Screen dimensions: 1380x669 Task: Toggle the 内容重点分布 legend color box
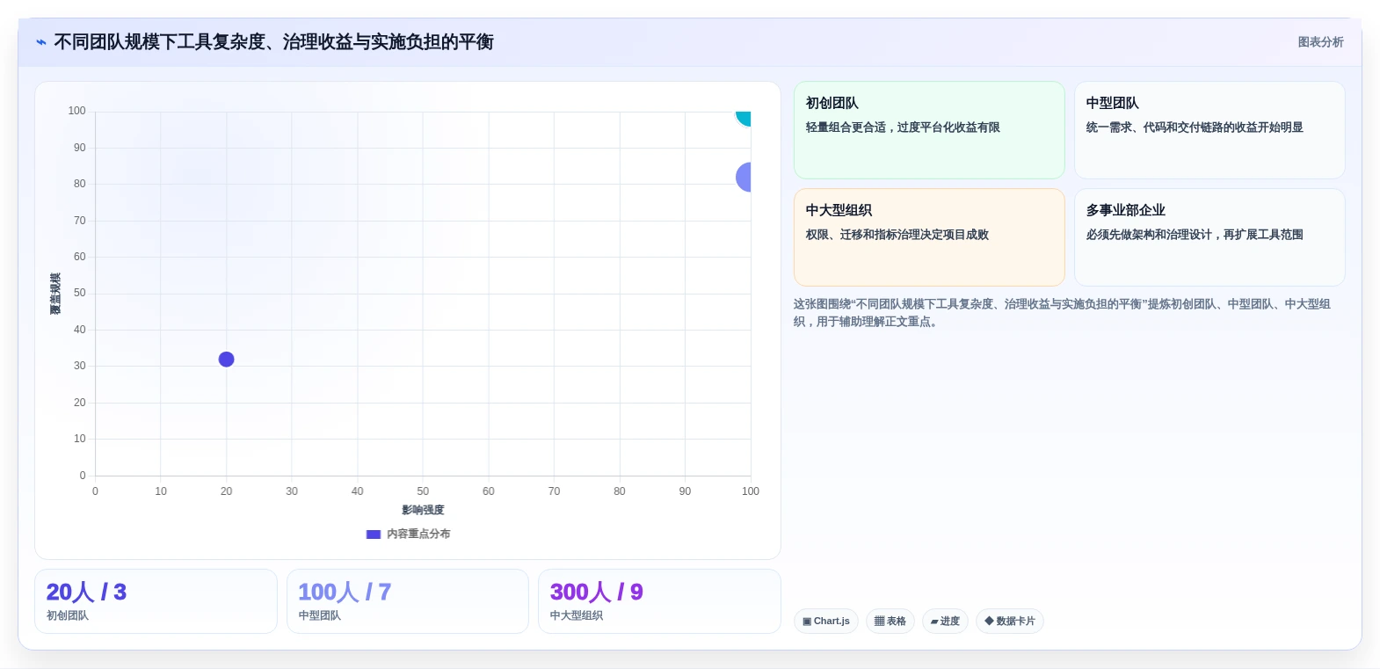click(374, 534)
